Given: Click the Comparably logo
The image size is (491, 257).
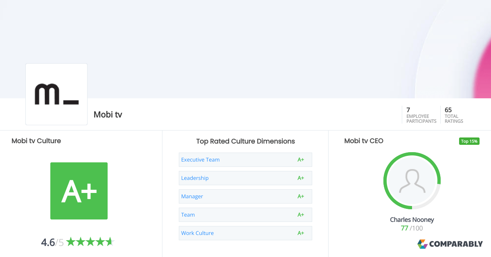Looking at the screenshot, I should 450,244.
